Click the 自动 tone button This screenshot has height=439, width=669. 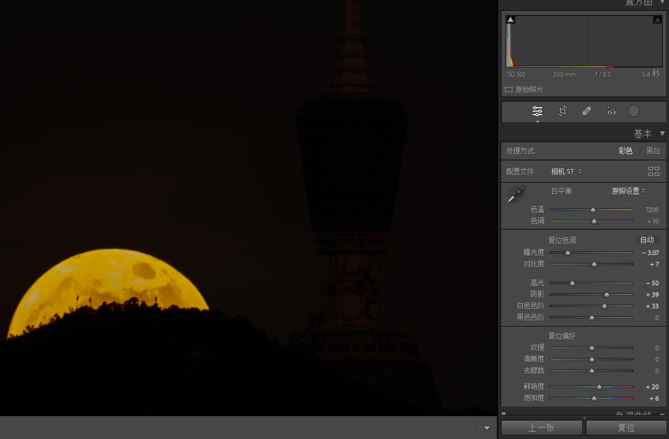[x=647, y=240]
